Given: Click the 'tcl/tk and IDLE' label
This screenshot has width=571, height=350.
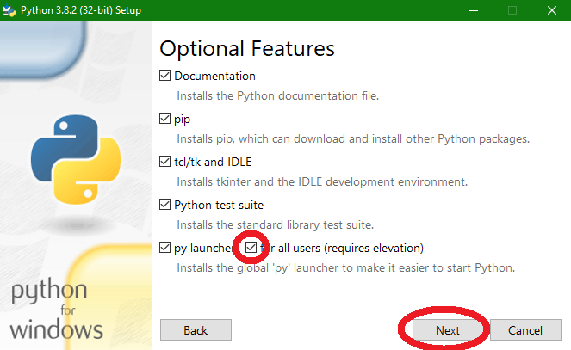Looking at the screenshot, I should pyautogui.click(x=213, y=162).
